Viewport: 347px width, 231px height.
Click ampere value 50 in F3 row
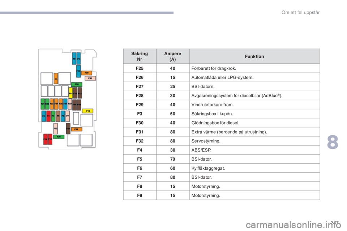[x=173, y=114]
